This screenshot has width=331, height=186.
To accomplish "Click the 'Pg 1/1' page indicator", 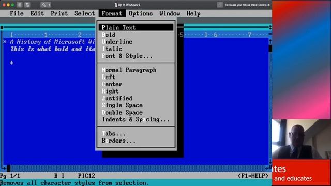I will (10, 176).
